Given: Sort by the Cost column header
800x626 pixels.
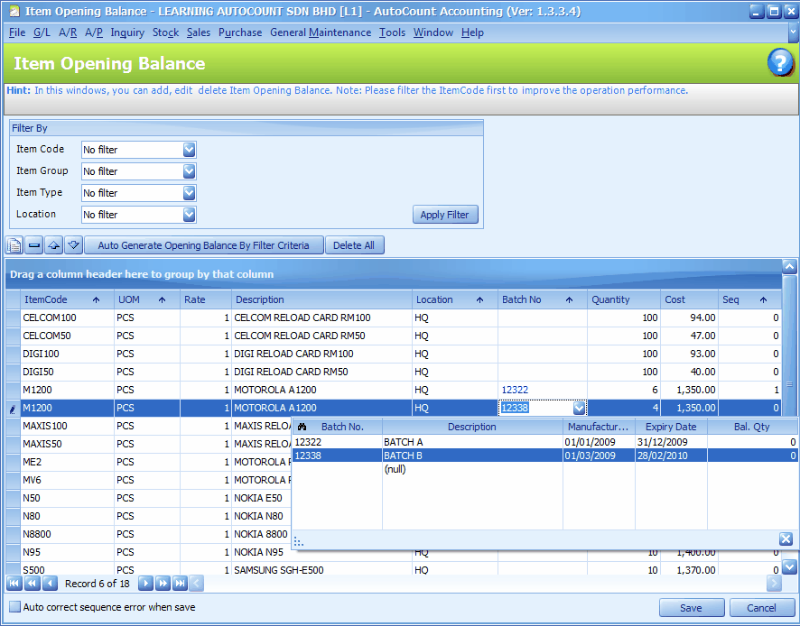Looking at the screenshot, I should (689, 299).
